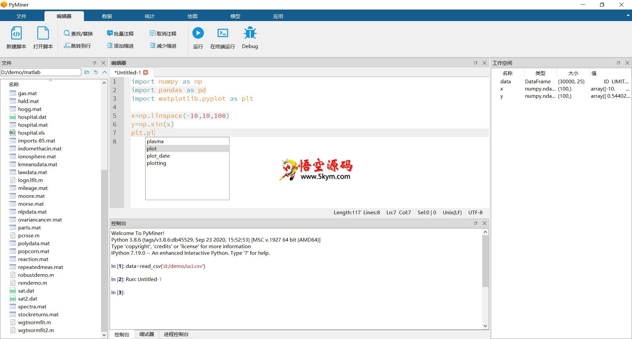The height and width of the screenshot is (339, 632).
Task: Create a new script with 新建脚本
Action: 16,38
